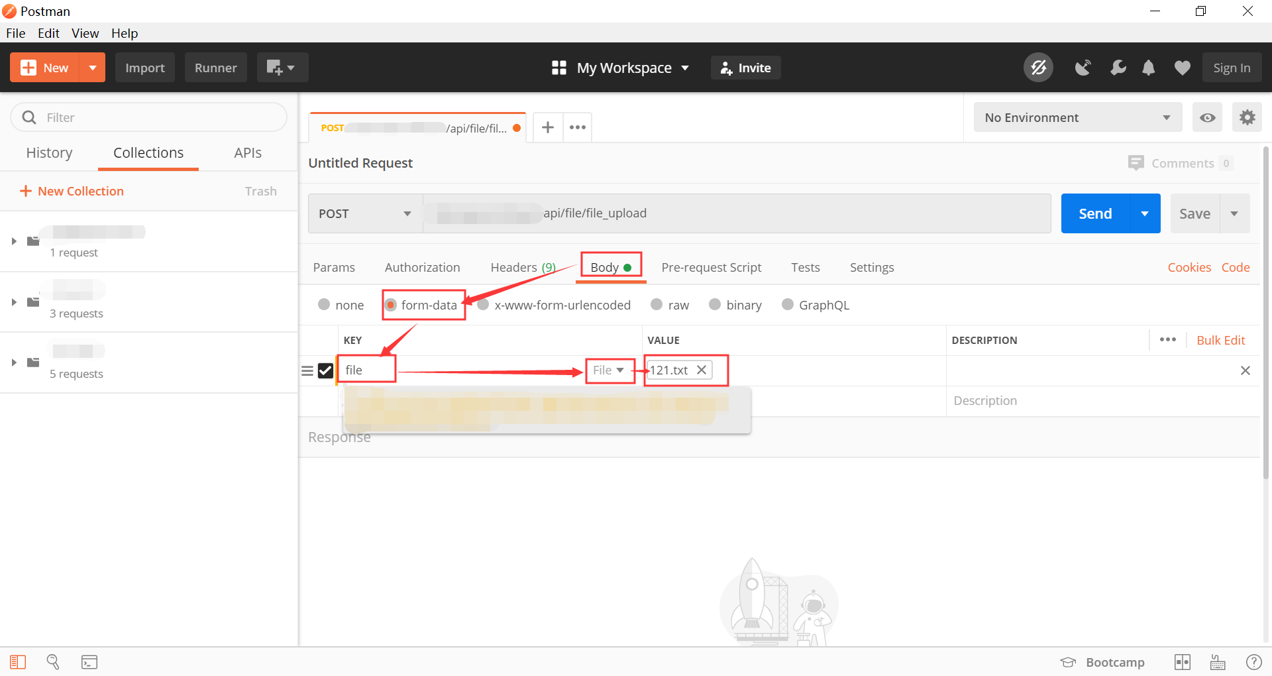The height and width of the screenshot is (676, 1272).
Task: Open the POST method dropdown
Action: 365,213
